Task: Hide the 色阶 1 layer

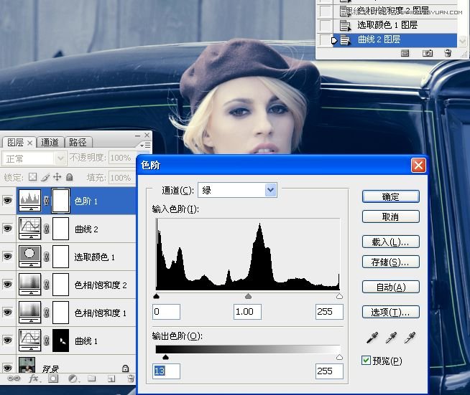Action: click(x=8, y=201)
